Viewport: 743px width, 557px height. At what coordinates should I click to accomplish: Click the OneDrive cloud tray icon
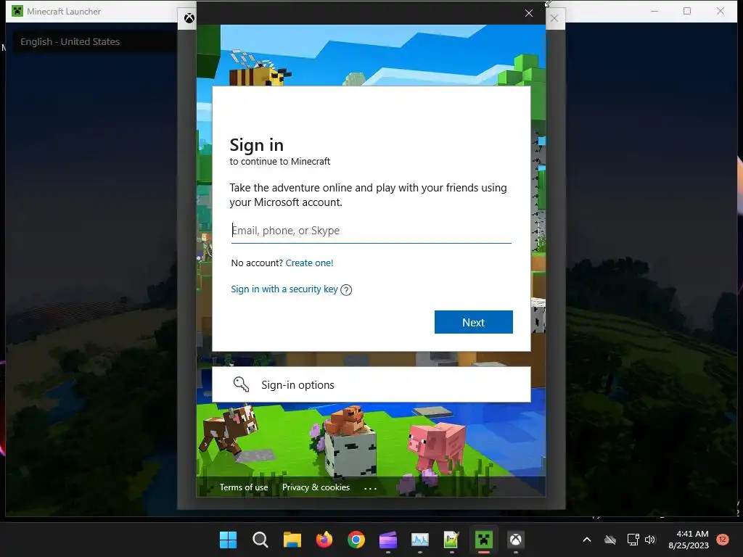click(x=610, y=540)
